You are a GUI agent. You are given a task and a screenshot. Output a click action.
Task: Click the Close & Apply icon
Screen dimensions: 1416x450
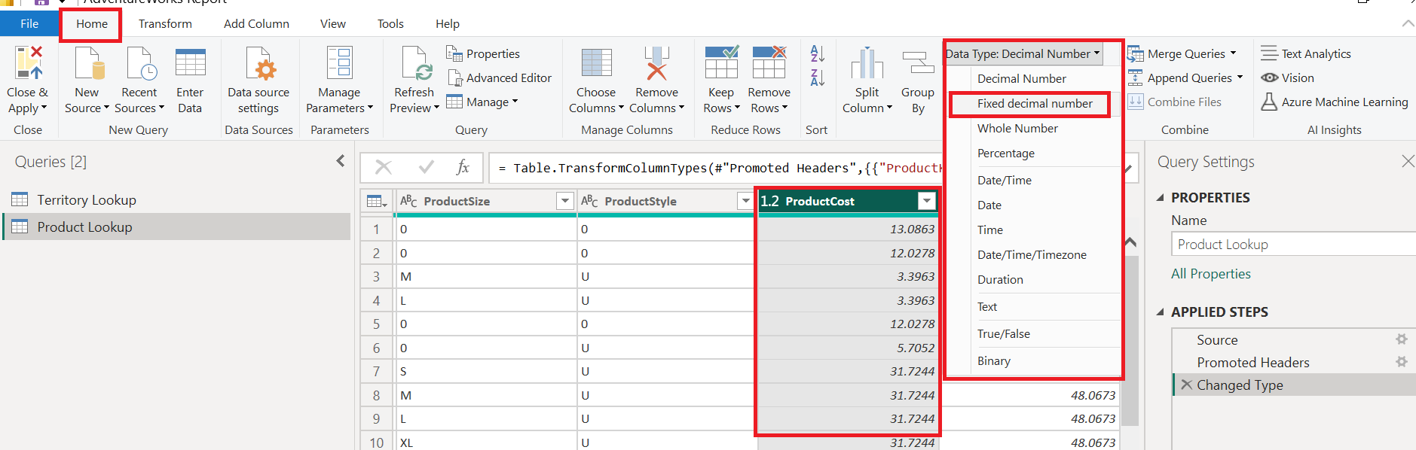pyautogui.click(x=29, y=63)
